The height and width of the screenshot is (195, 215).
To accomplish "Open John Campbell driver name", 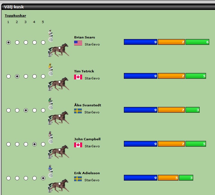I will [87, 139].
